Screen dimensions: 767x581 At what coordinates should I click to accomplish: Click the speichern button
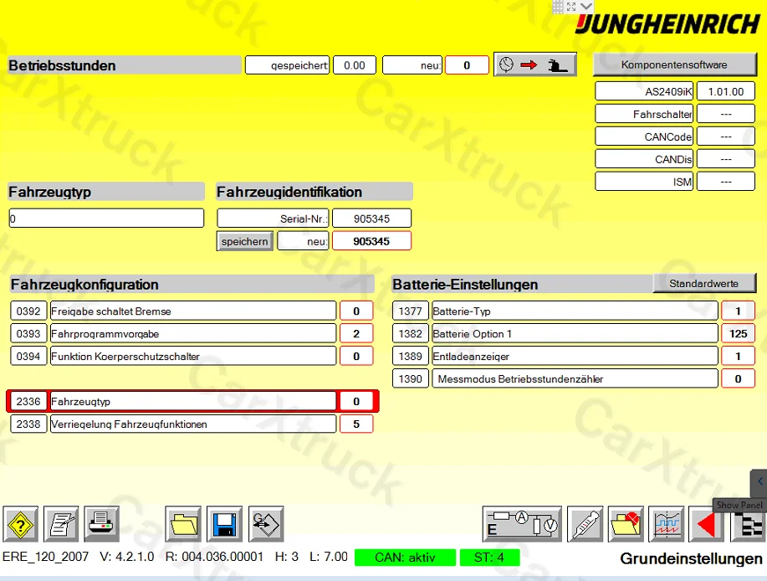point(244,241)
